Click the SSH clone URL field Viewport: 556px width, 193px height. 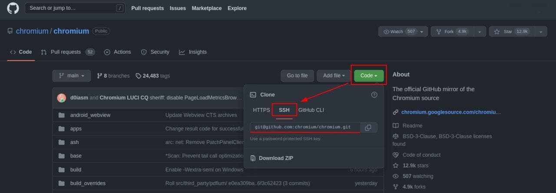click(x=305, y=127)
